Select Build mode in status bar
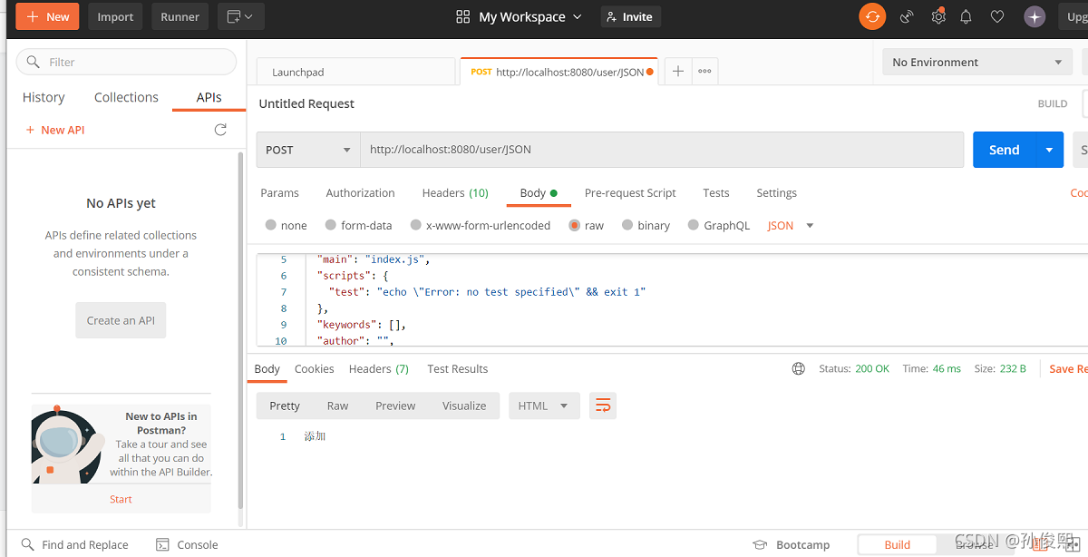The width and height of the screenshot is (1088, 557). [x=897, y=544]
